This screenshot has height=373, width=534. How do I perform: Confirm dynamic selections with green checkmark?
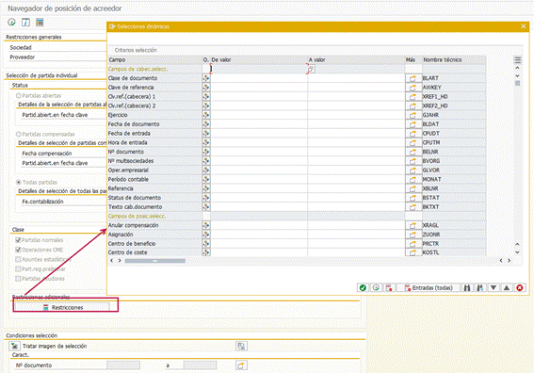pos(363,288)
